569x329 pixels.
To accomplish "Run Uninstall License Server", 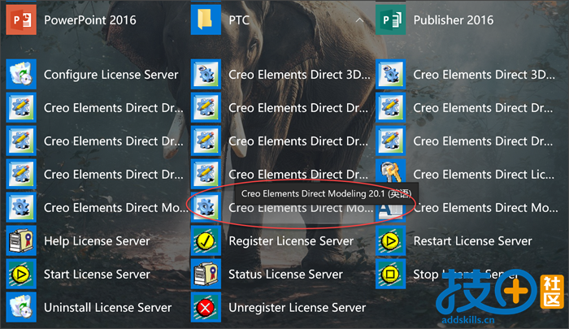I will (89, 308).
